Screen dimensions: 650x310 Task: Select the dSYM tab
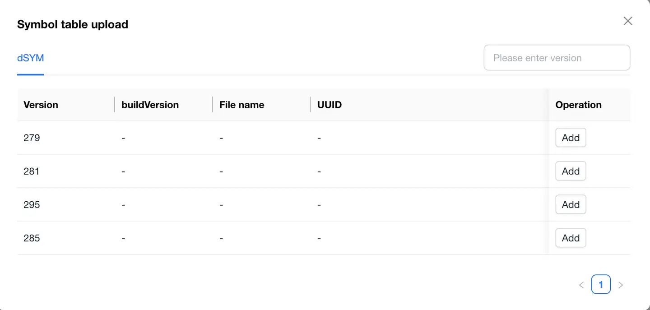tap(30, 58)
